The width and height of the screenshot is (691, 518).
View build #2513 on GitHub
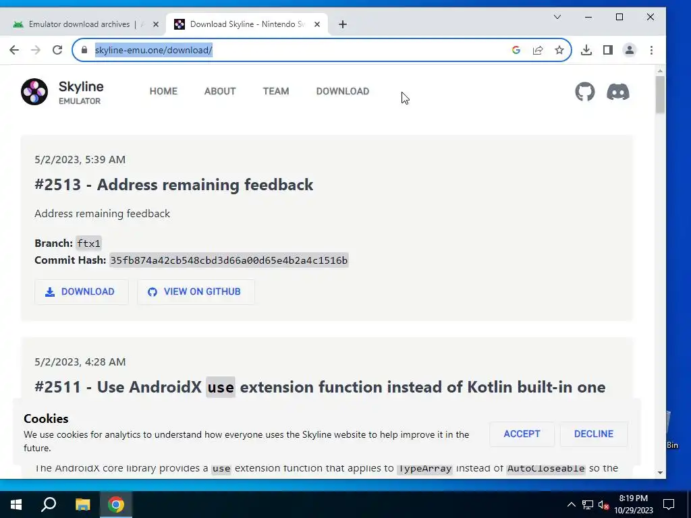pyautogui.click(x=196, y=291)
